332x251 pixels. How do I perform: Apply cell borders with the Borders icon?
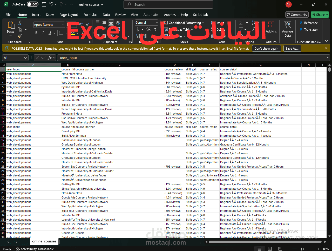tap(61, 33)
